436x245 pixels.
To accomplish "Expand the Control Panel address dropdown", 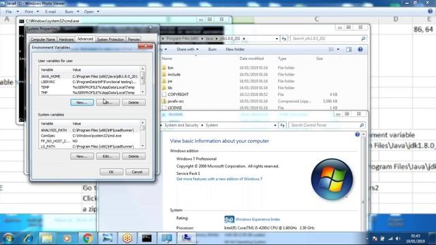I will click(x=275, y=125).
